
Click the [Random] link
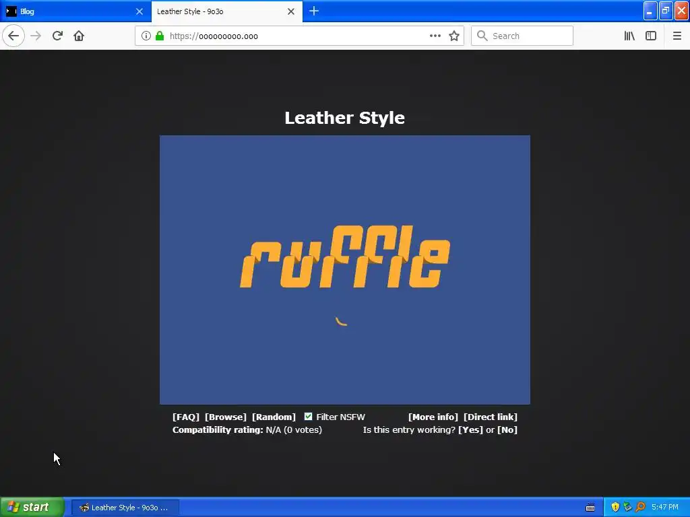tap(274, 417)
